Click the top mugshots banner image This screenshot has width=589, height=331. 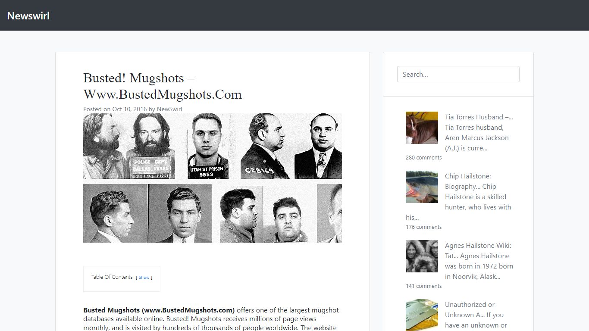(x=213, y=146)
